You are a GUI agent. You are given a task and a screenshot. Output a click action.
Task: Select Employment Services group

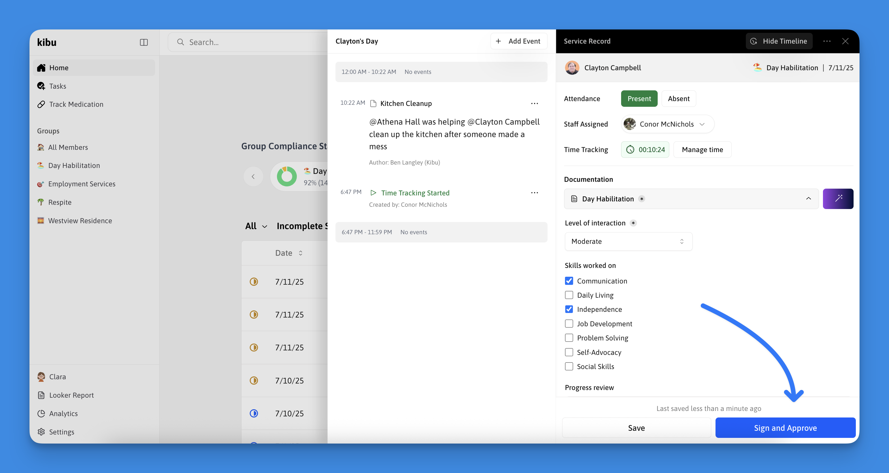pyautogui.click(x=81, y=184)
